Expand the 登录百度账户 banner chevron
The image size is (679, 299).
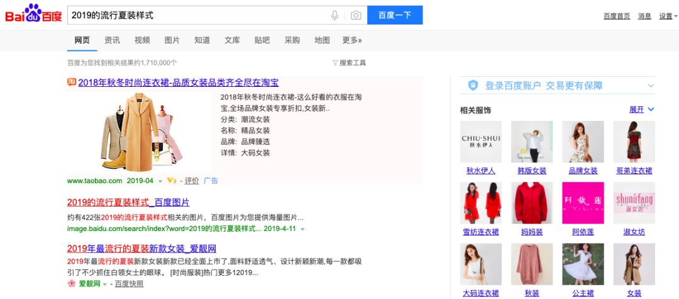click(651, 86)
